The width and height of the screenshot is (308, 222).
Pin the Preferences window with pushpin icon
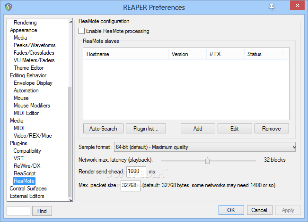click(x=272, y=7)
